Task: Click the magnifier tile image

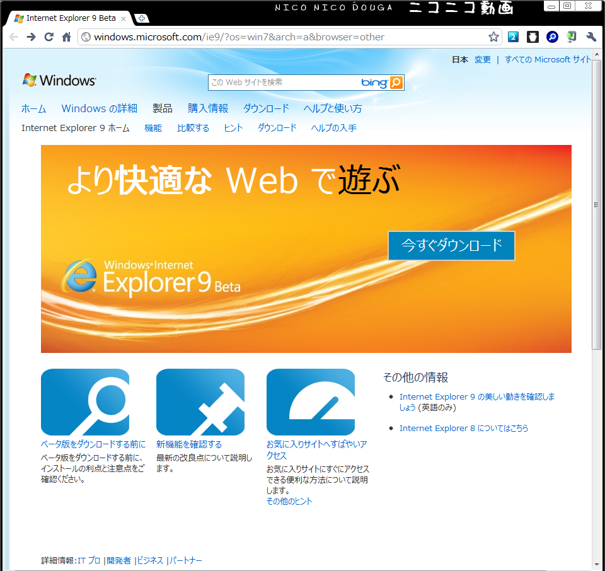Action: [x=85, y=402]
